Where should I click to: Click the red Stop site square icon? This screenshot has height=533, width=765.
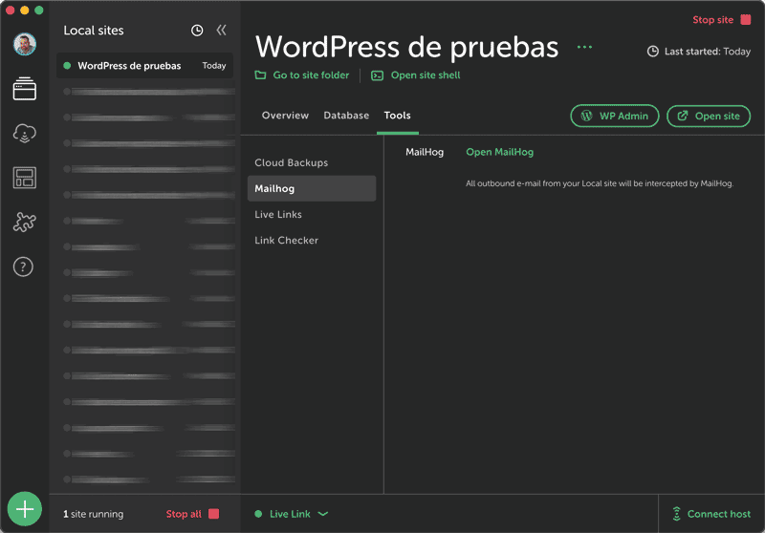click(746, 19)
